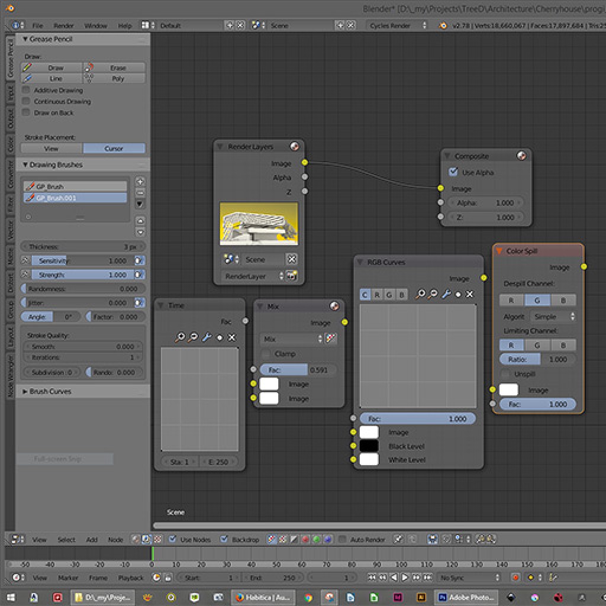Select the zoom-in magnifier in RGB Curves node
This screenshot has width=606, height=606.
tap(421, 293)
